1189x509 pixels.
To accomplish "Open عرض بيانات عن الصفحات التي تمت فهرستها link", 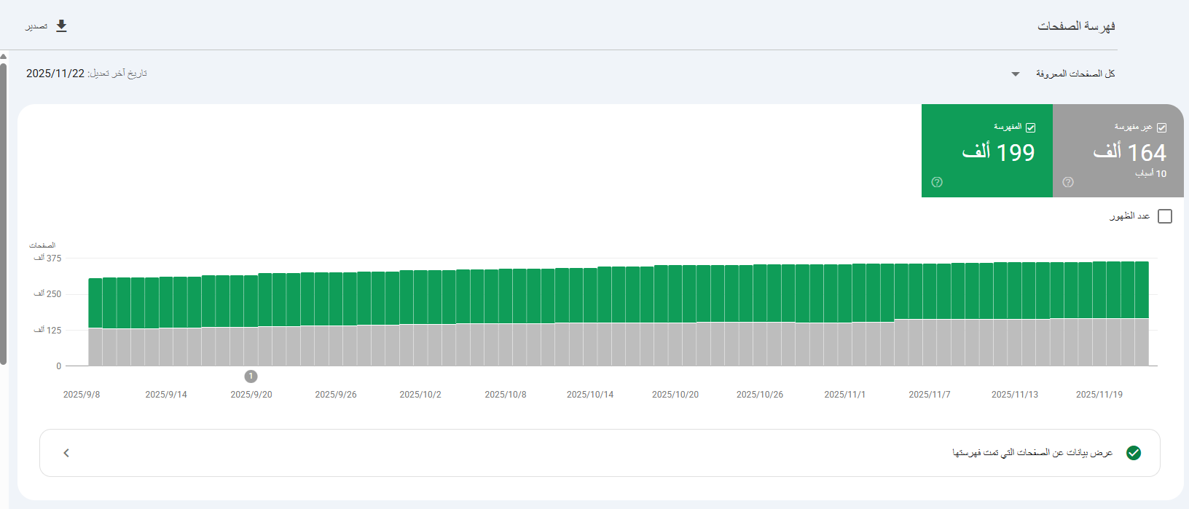I will coord(1032,453).
